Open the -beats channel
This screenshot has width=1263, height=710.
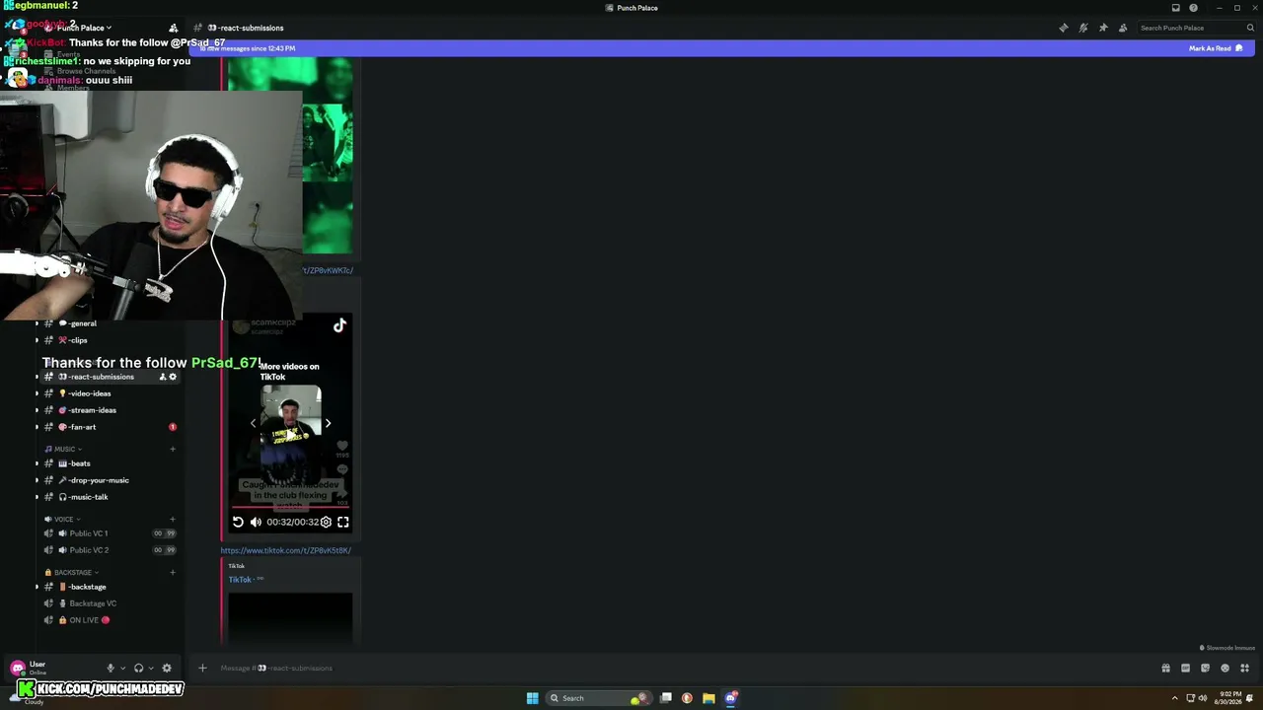(109, 463)
